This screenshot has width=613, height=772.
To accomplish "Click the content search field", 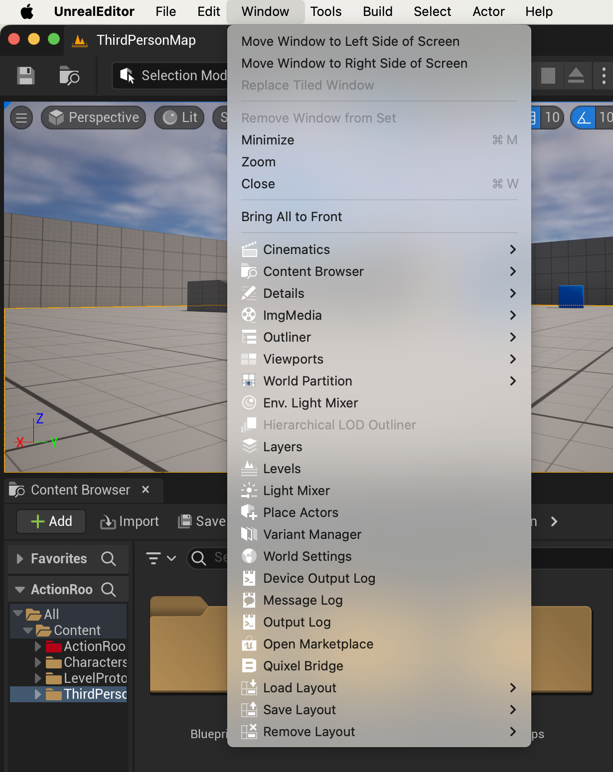I will [207, 558].
